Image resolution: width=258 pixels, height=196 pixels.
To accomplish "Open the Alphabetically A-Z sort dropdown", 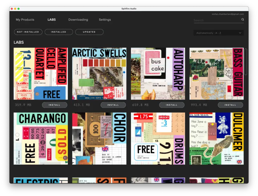I will click(218, 33).
